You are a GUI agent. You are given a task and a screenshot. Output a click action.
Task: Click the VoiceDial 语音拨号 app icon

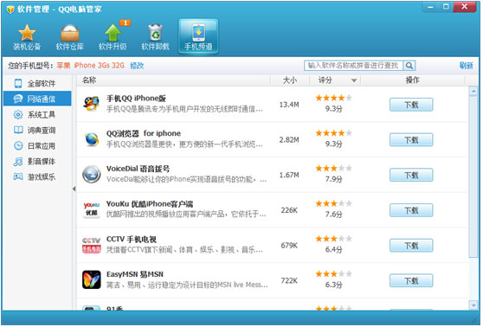92,174
